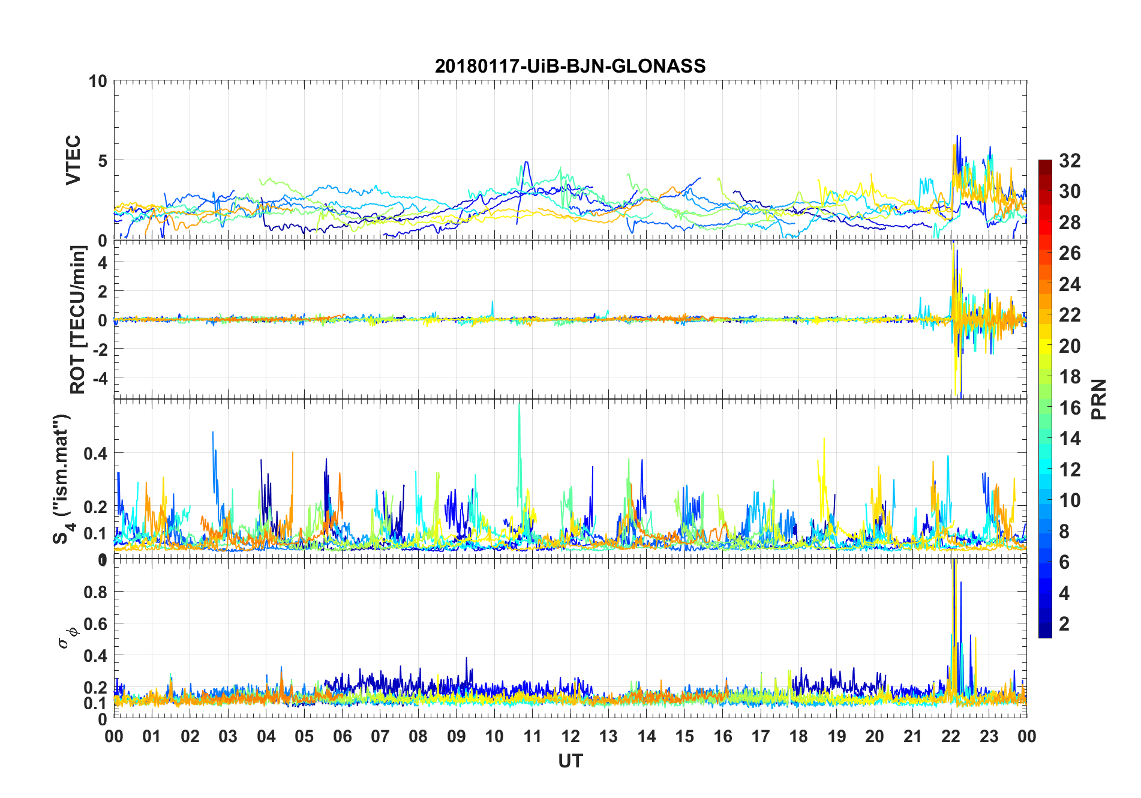Image resolution: width=1141 pixels, height=798 pixels.
Task: Click UT axis tick label 09
Action: point(457,737)
